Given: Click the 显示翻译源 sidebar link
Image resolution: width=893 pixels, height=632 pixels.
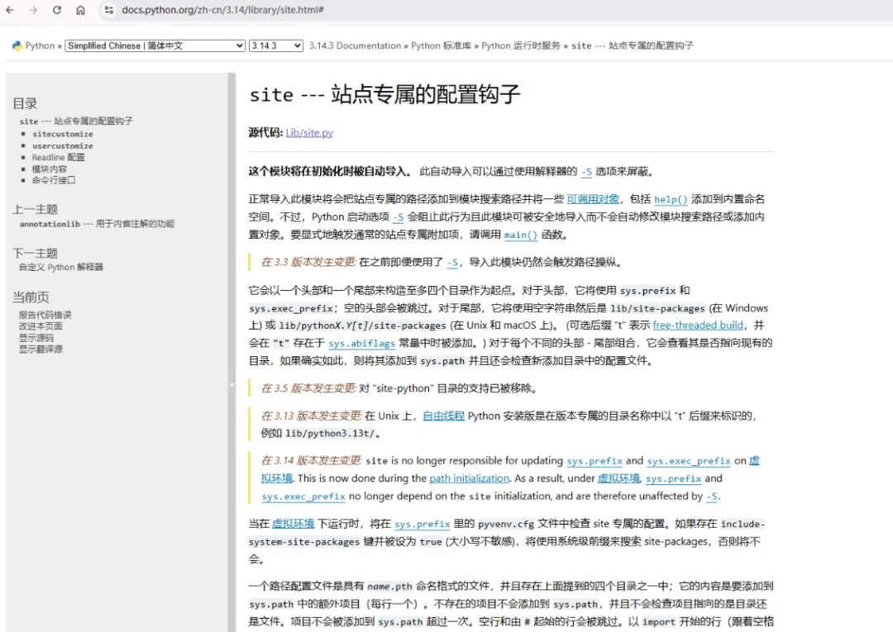Looking at the screenshot, I should click(41, 349).
